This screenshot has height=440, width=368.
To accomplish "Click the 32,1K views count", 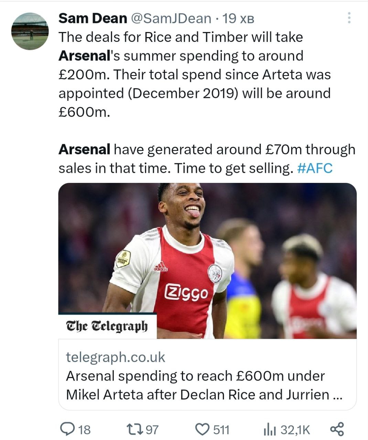I will (295, 430).
